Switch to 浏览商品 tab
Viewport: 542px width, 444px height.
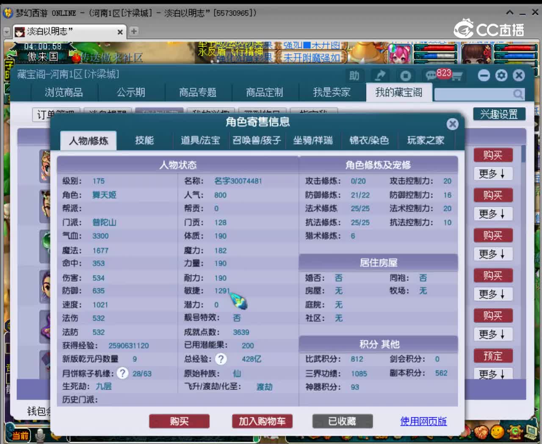(64, 92)
